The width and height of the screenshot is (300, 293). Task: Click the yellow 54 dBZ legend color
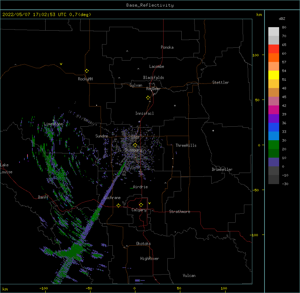(x=274, y=75)
